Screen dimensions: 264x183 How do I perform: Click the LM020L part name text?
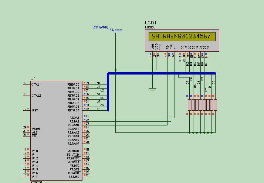(150, 27)
